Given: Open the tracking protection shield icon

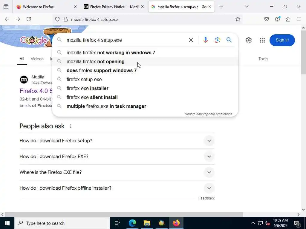Looking at the screenshot, I should tap(57, 19).
